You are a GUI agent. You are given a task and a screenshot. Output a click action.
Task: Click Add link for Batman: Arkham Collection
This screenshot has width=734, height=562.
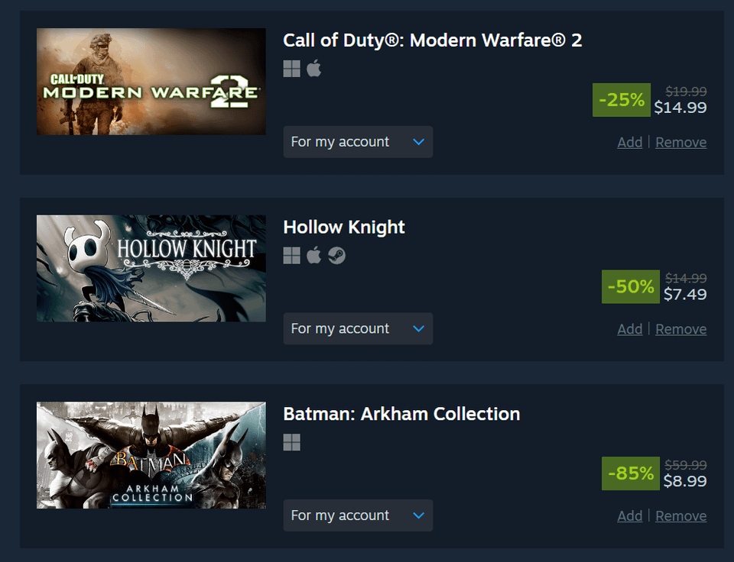(x=629, y=516)
